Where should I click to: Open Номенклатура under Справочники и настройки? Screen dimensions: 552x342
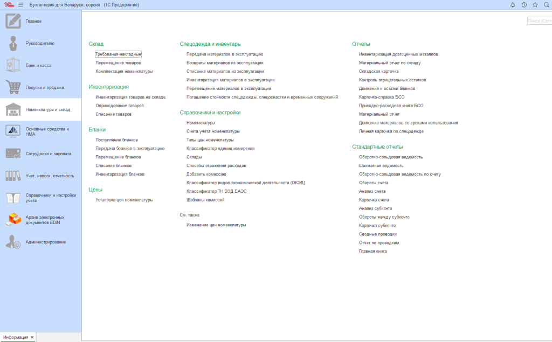201,123
